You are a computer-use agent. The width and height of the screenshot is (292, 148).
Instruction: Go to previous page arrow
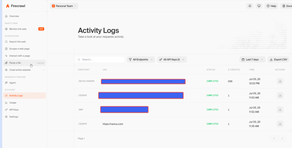click(x=274, y=139)
